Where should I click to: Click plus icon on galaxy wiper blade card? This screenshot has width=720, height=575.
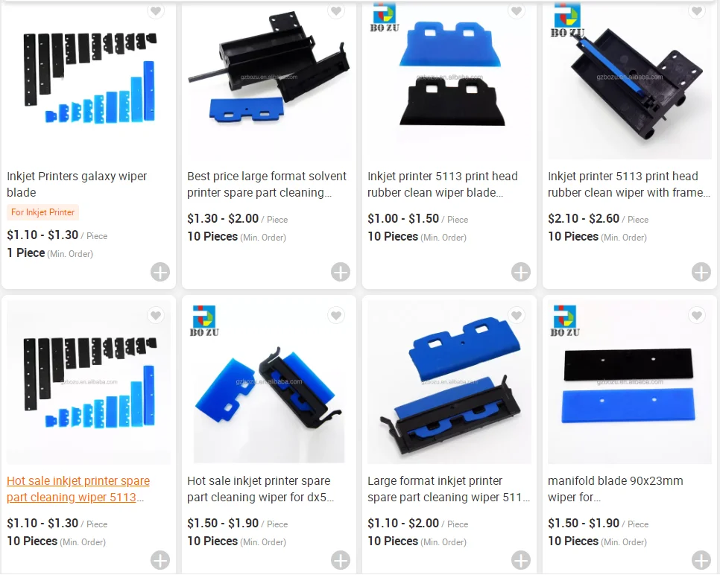coord(160,272)
